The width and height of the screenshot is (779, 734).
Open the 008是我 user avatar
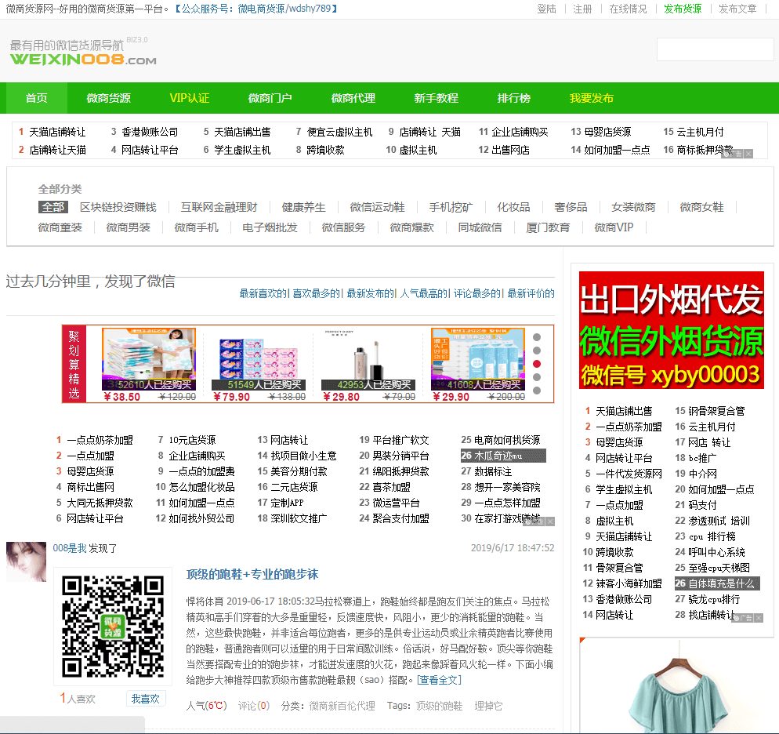click(26, 561)
